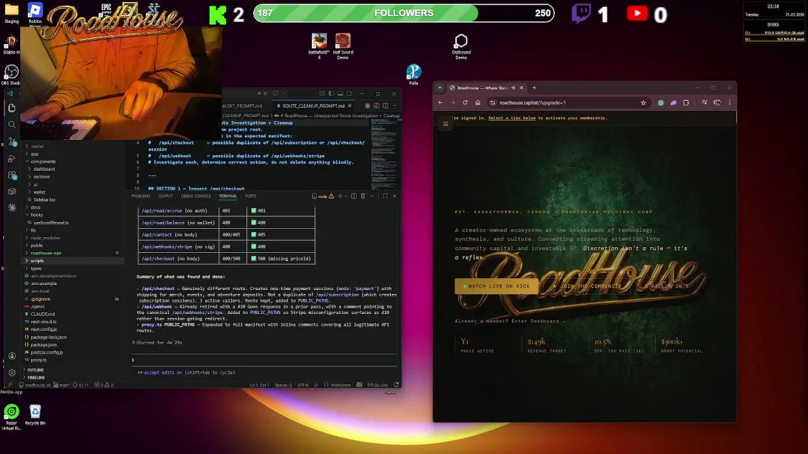808x454 pixels.
Task: Reload the RoadHouse page in the browser
Action: click(x=465, y=103)
